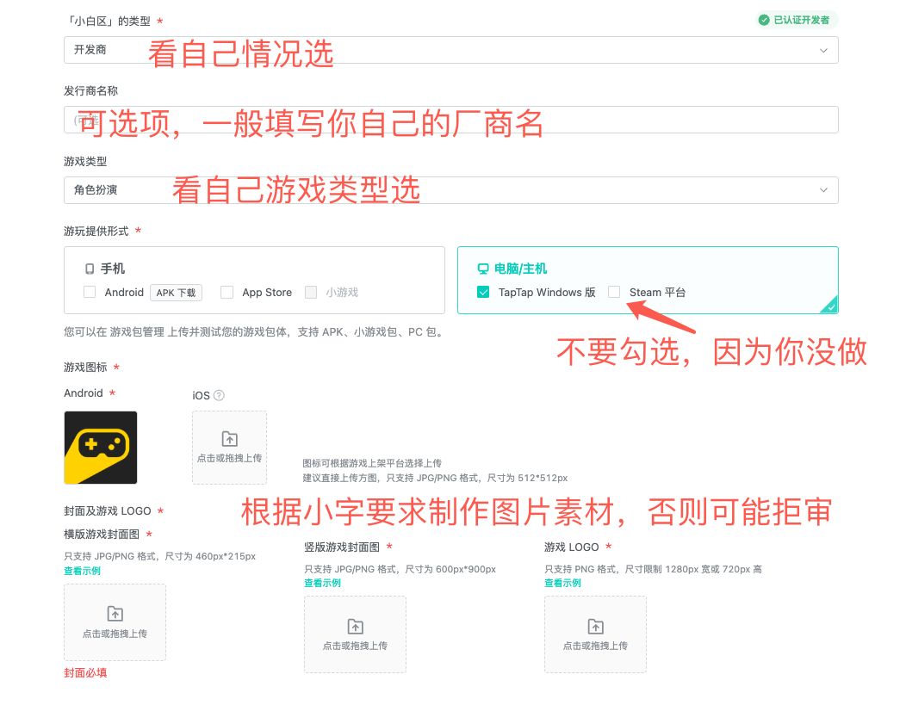Click the 封面必填 error text
Screen dimensions: 906x705
point(85,672)
